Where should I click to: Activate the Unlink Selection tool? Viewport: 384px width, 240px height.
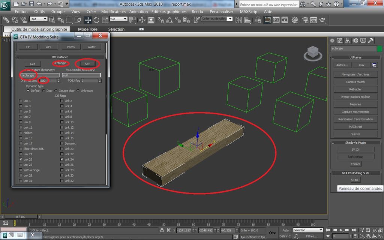click(x=15, y=20)
